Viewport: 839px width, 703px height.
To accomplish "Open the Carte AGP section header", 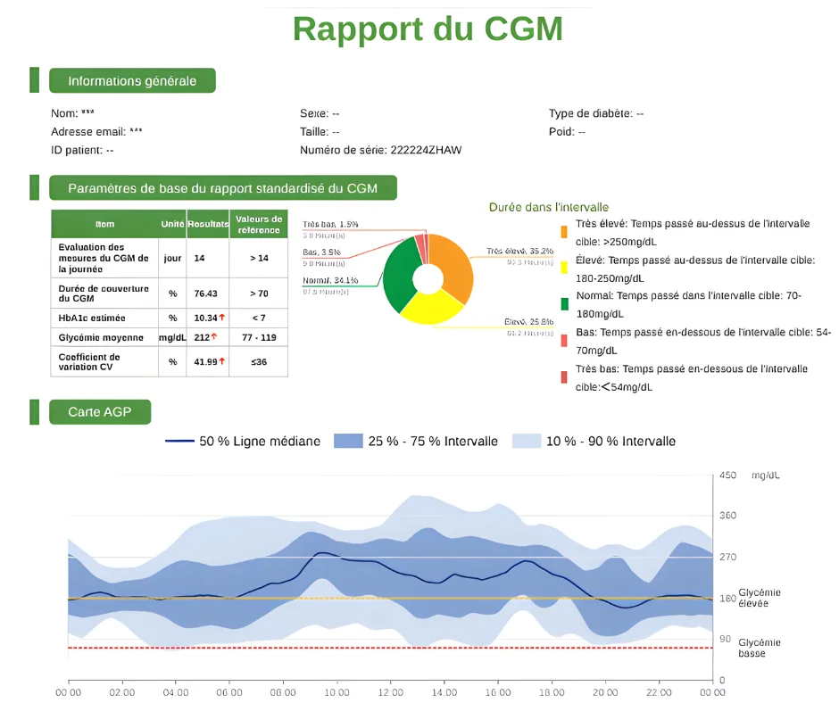I will click(x=99, y=412).
